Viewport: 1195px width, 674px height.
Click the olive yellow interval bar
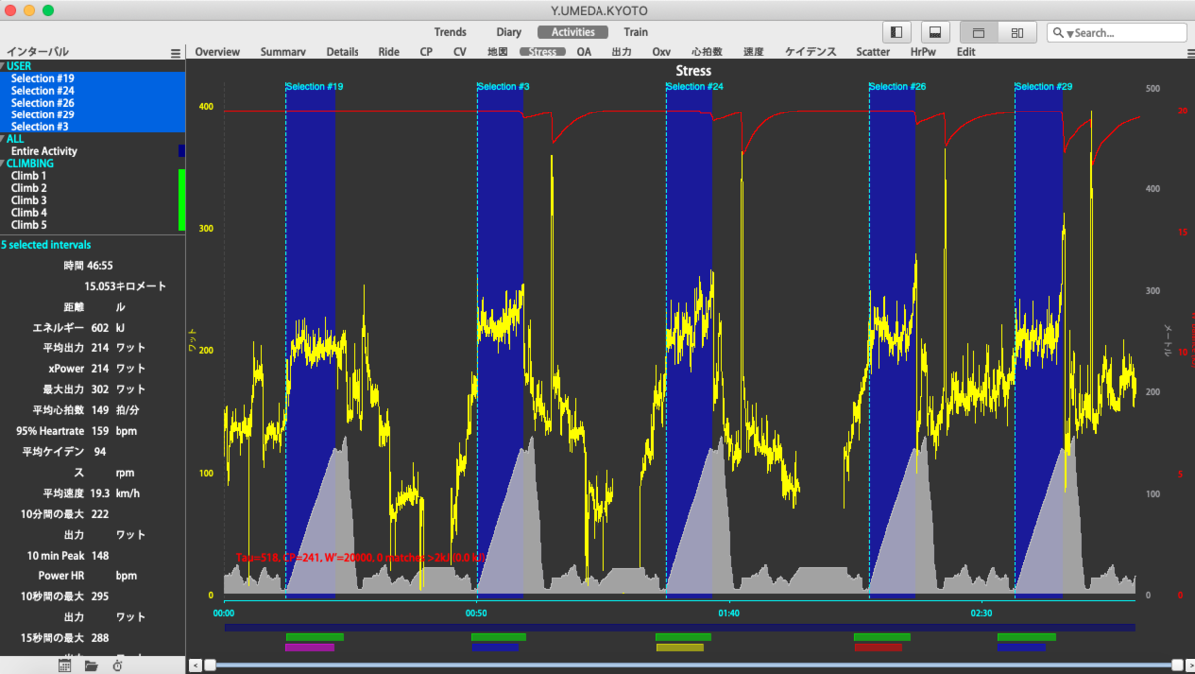point(680,647)
